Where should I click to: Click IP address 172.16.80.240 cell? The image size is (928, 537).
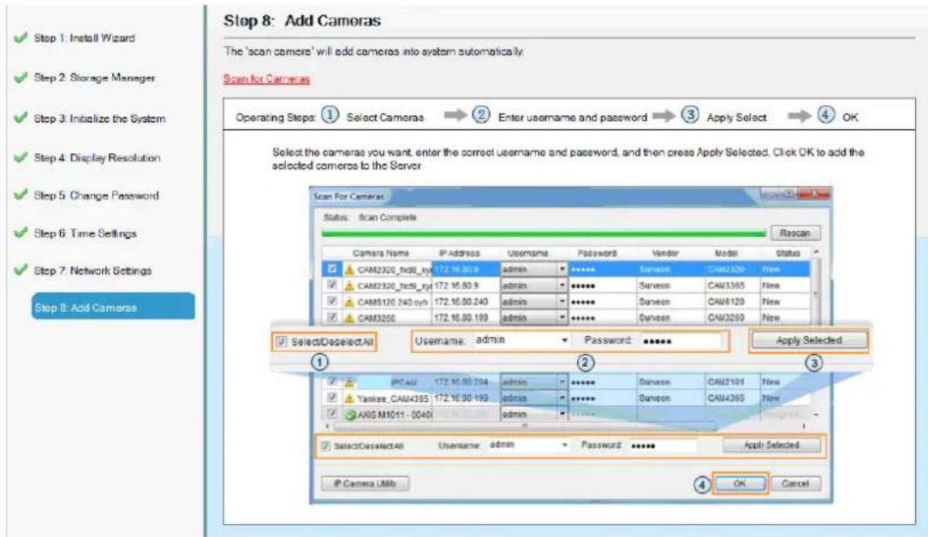coord(467,302)
